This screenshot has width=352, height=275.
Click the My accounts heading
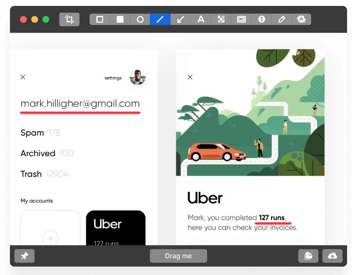(37, 201)
